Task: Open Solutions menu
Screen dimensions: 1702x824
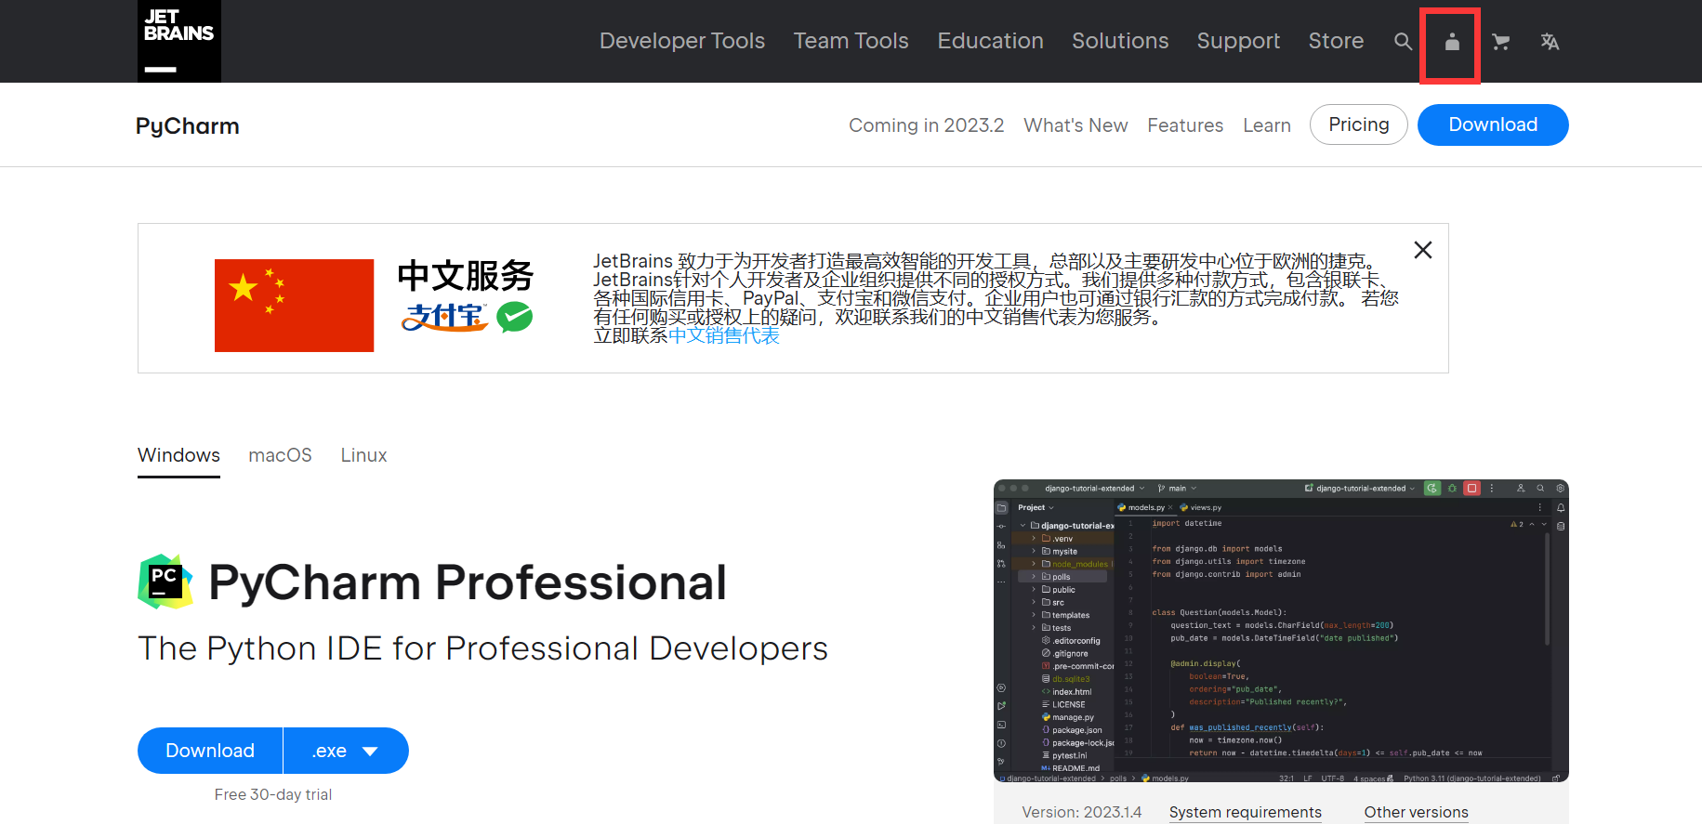Action: pyautogui.click(x=1120, y=41)
